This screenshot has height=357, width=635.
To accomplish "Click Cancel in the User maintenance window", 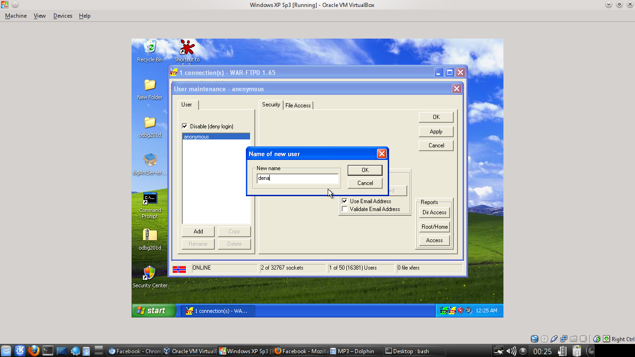I will tap(436, 145).
